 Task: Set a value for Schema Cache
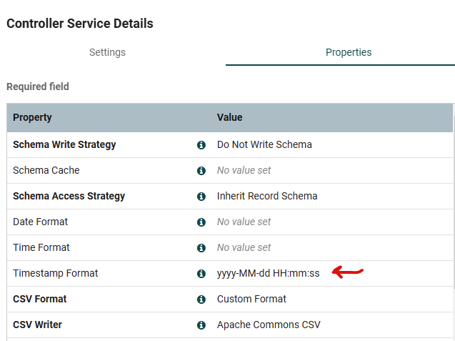coord(244,171)
